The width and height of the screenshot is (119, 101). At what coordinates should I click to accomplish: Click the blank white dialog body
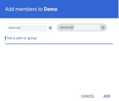[59, 66]
